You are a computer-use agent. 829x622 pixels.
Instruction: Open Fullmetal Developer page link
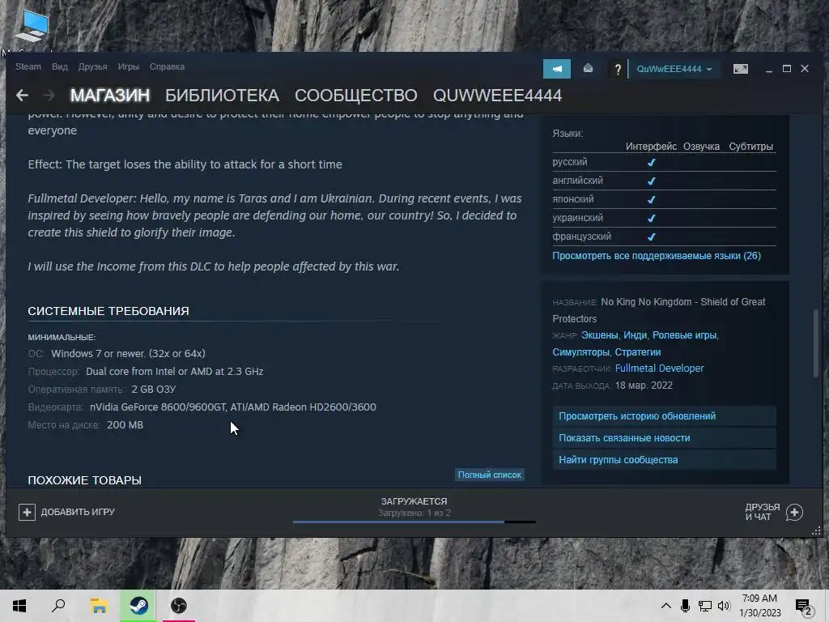(x=659, y=369)
